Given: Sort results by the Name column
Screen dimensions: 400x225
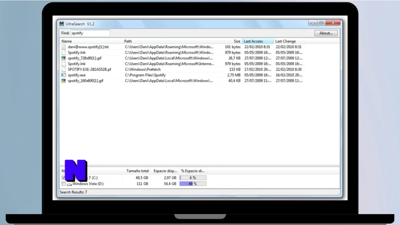Looking at the screenshot, I should [91, 41].
